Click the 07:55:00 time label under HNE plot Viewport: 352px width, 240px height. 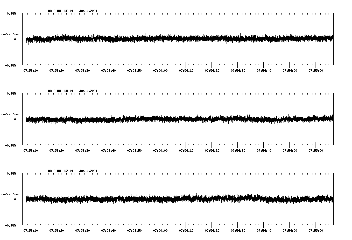coord(316,70)
